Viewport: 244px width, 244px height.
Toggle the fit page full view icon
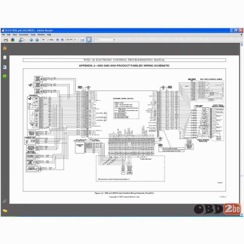(x=89, y=40)
